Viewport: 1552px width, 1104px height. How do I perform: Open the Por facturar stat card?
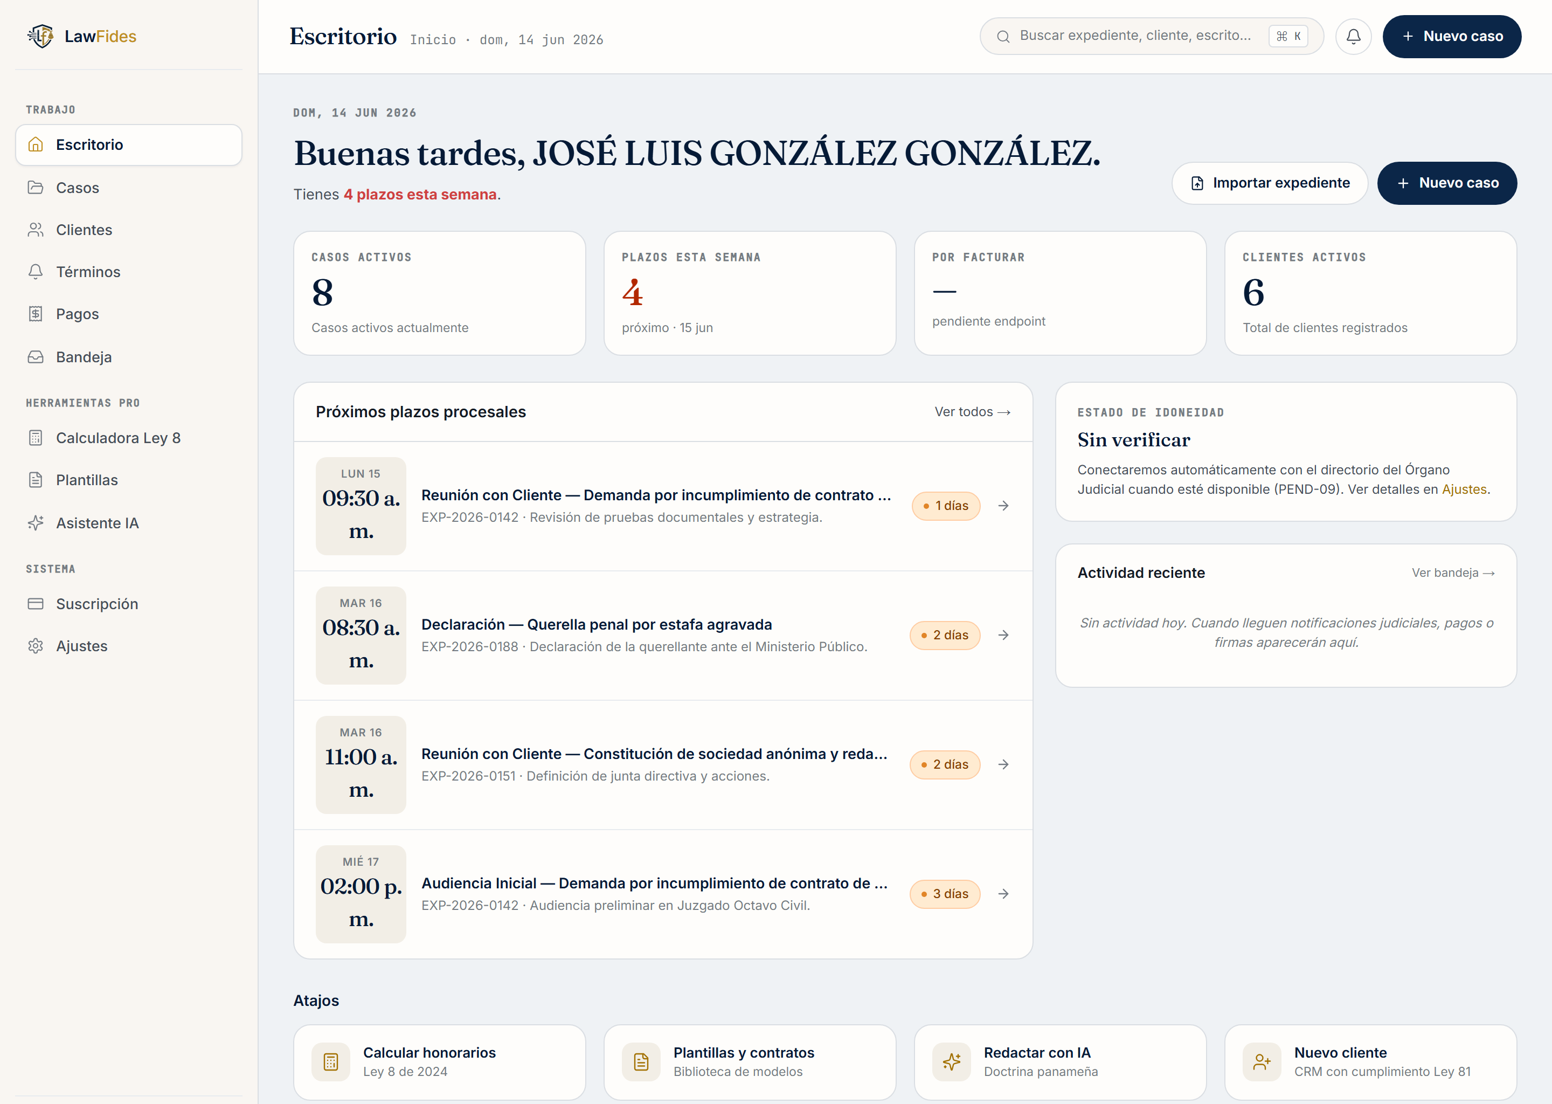[1061, 293]
